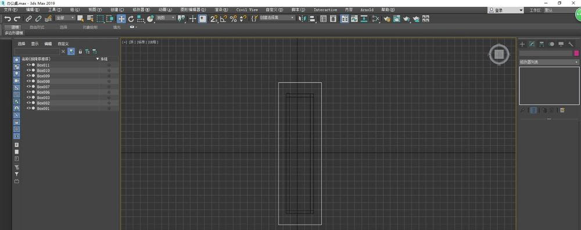Hide Box001 via eye icon
The image size is (581, 230).
coord(28,108)
